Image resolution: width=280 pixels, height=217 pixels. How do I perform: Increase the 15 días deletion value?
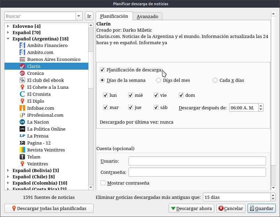(273, 195)
